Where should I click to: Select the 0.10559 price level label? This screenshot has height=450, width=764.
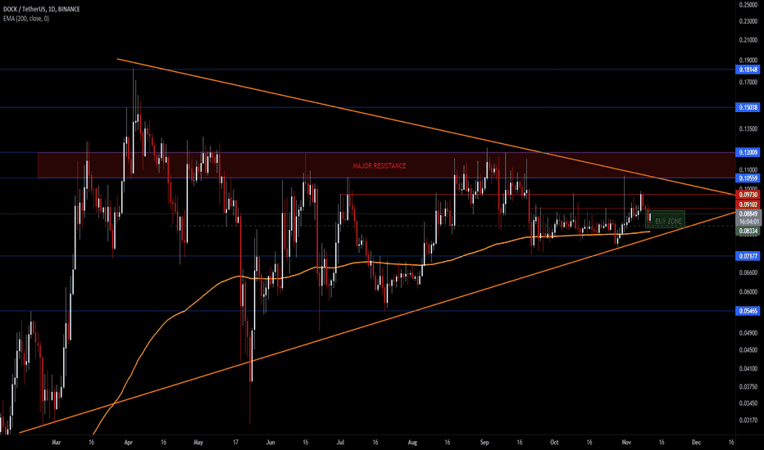[748, 178]
